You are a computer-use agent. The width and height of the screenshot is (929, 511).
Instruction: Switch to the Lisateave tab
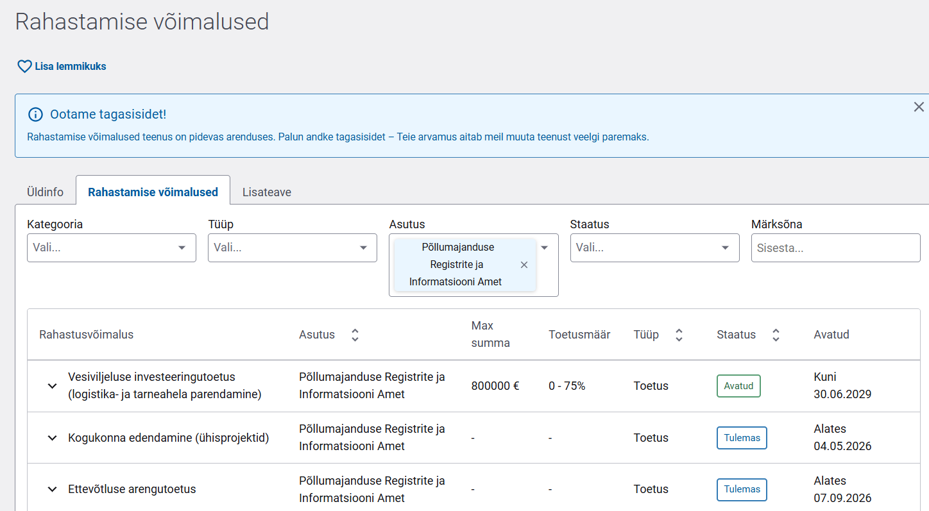267,192
